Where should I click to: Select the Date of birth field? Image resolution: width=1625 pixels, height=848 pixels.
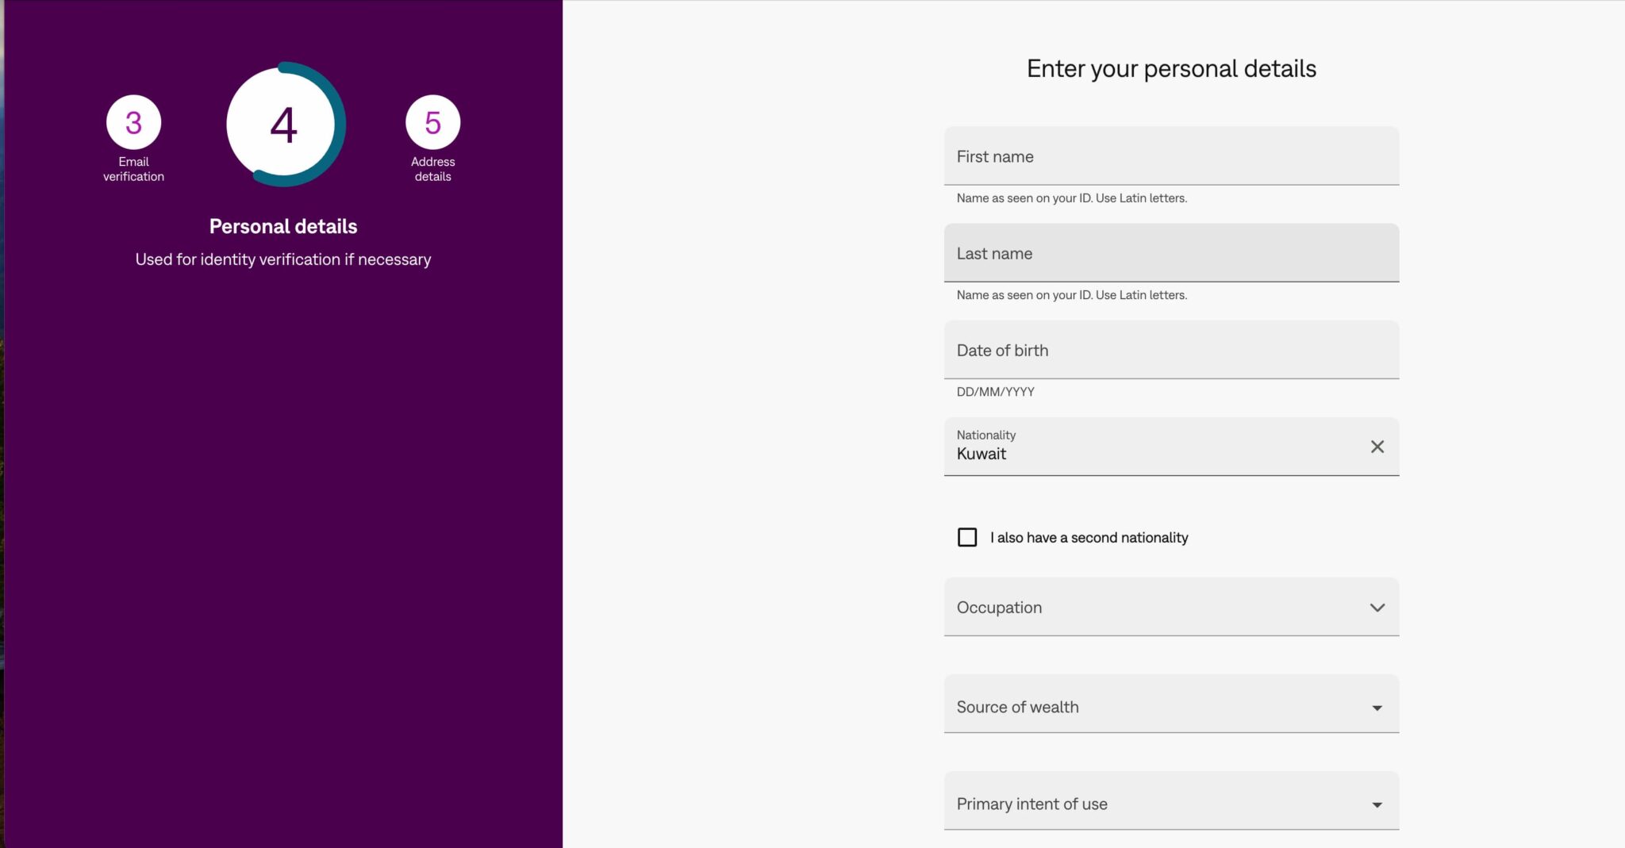(1171, 350)
